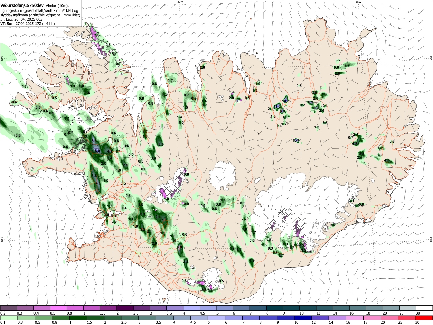Click the '6.5' precipitation value in the northeast
Screen dimensions: 433x325
(325, 123)
